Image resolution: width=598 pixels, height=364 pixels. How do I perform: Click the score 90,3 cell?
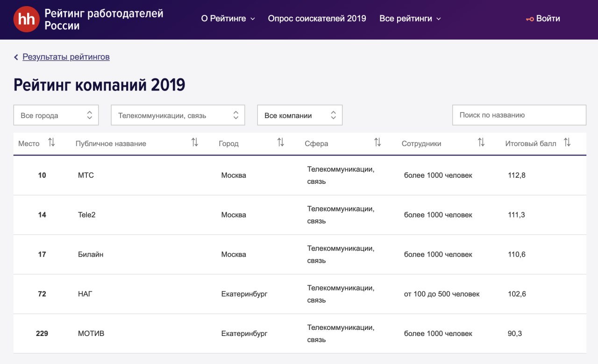pos(515,334)
